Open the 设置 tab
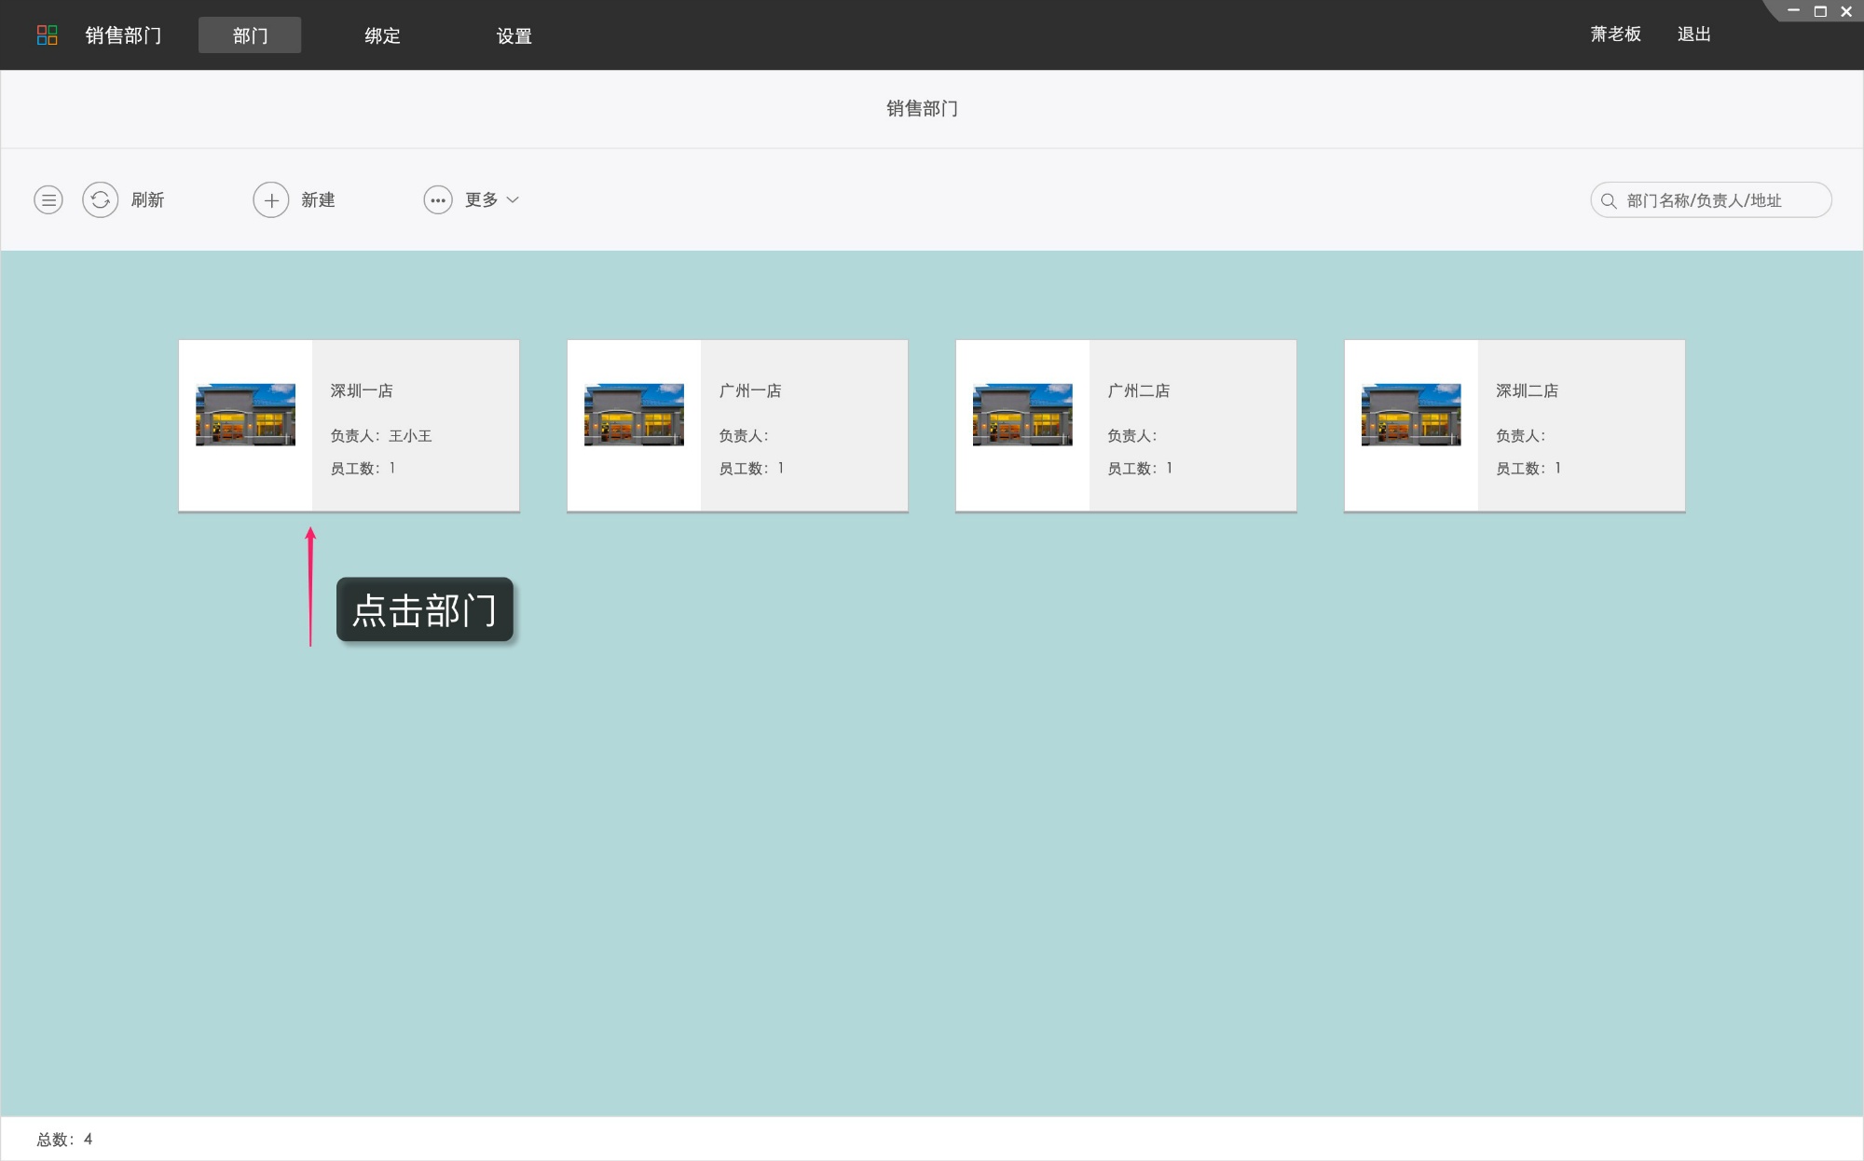The image size is (1864, 1161). click(514, 35)
